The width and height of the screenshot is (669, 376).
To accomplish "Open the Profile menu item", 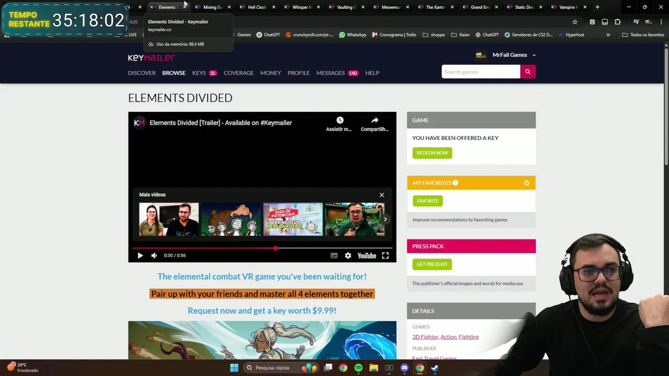I will [x=298, y=73].
